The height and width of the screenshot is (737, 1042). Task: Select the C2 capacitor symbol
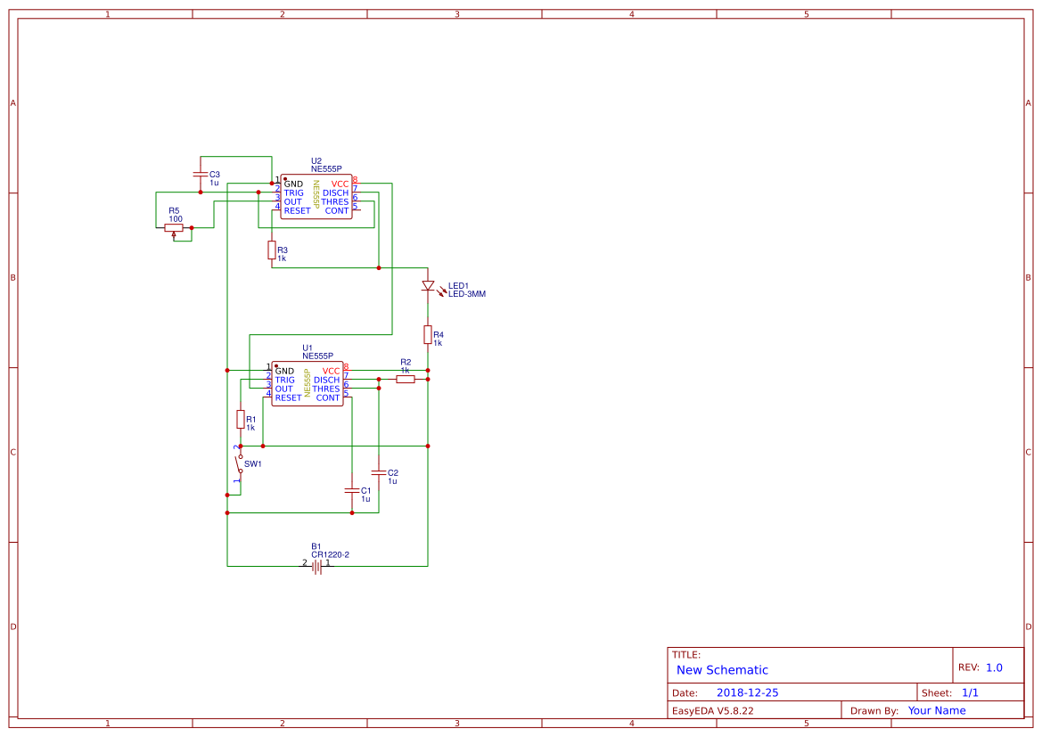pyautogui.click(x=379, y=472)
